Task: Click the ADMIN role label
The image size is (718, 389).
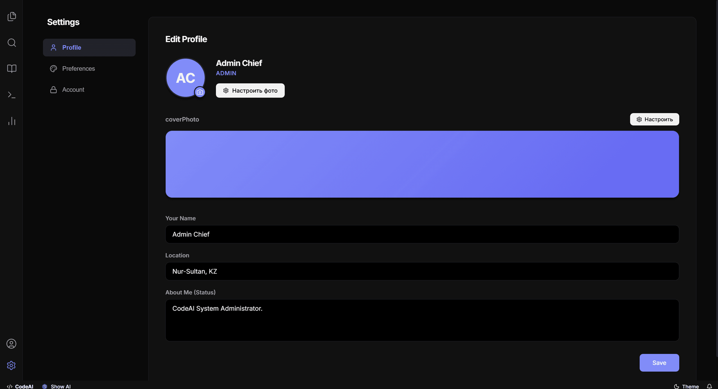Action: [x=226, y=73]
